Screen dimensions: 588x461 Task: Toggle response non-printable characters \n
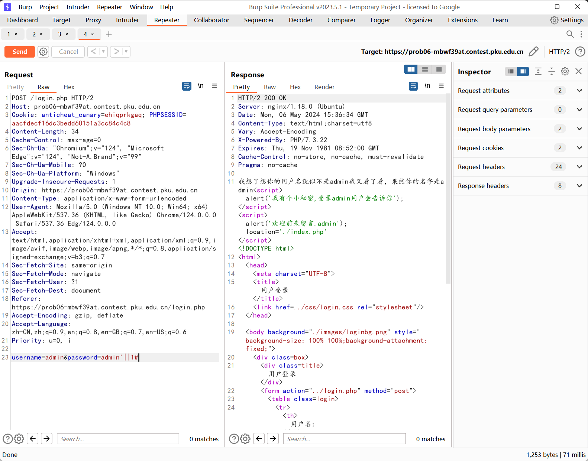click(x=427, y=86)
